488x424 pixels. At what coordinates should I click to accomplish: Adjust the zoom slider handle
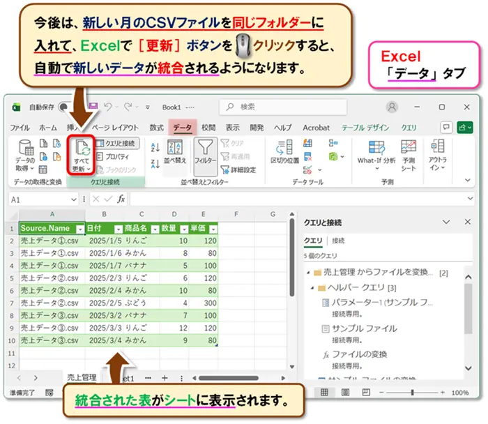[413, 392]
